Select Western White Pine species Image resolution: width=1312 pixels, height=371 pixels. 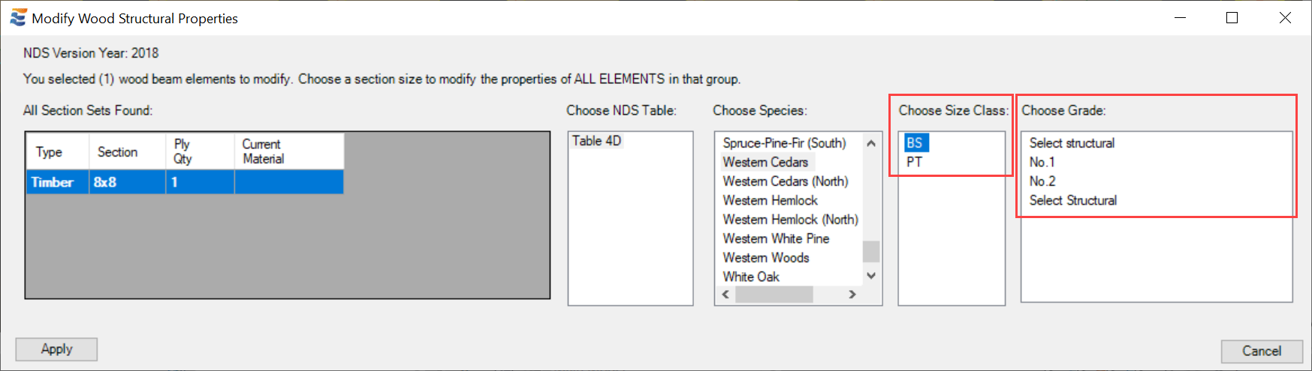coord(776,238)
